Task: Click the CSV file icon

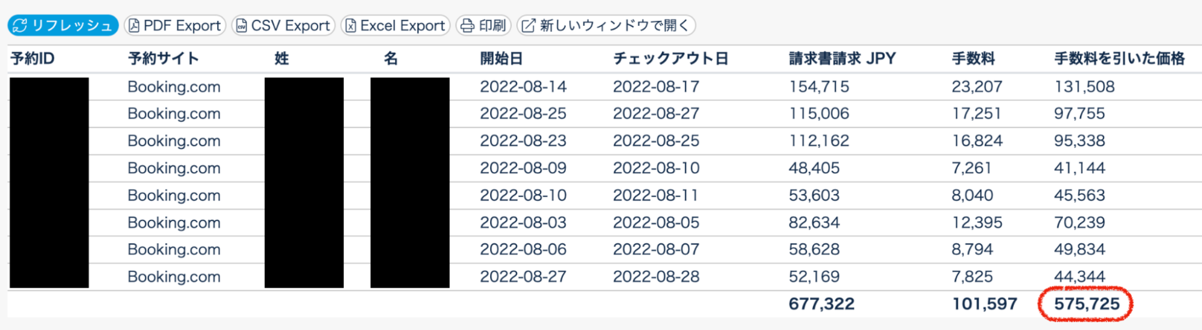Action: [242, 25]
